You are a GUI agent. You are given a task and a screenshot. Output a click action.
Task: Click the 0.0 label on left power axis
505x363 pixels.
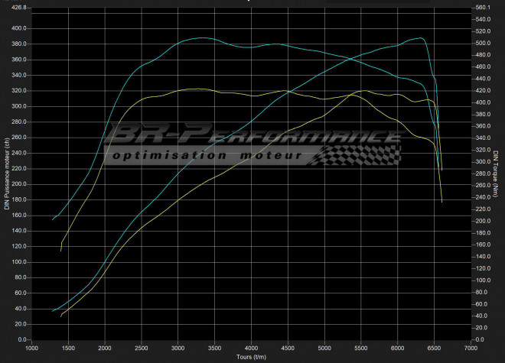pos(21,339)
